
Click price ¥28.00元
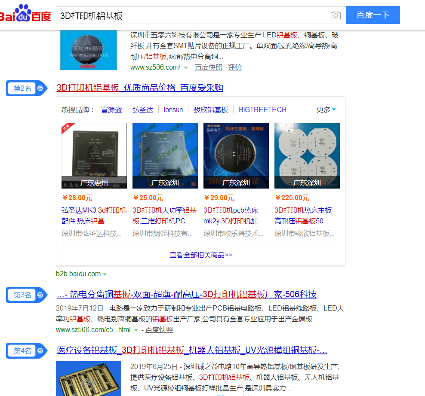click(x=77, y=198)
